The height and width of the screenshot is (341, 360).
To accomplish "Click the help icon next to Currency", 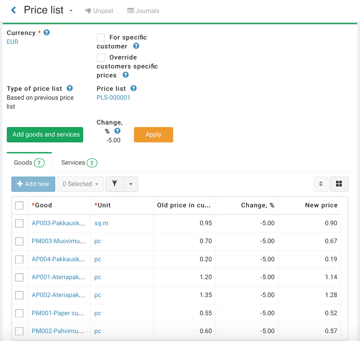I will pyautogui.click(x=46, y=32).
